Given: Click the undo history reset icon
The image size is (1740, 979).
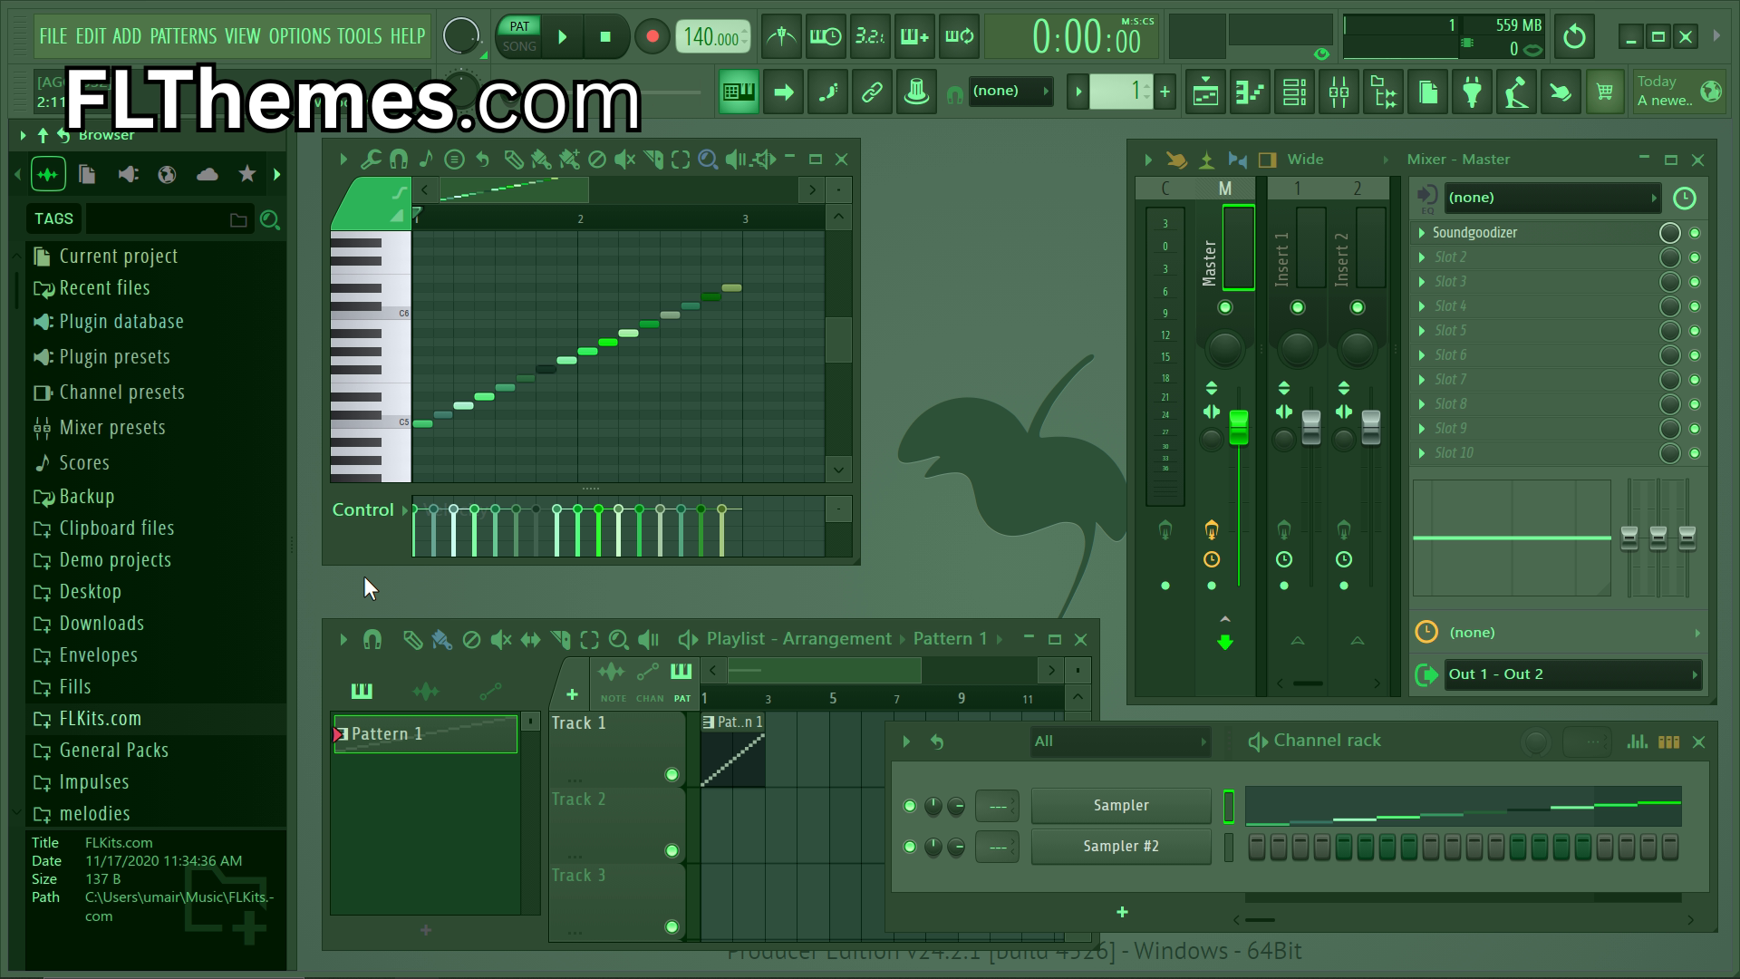Looking at the screenshot, I should 1574,37.
